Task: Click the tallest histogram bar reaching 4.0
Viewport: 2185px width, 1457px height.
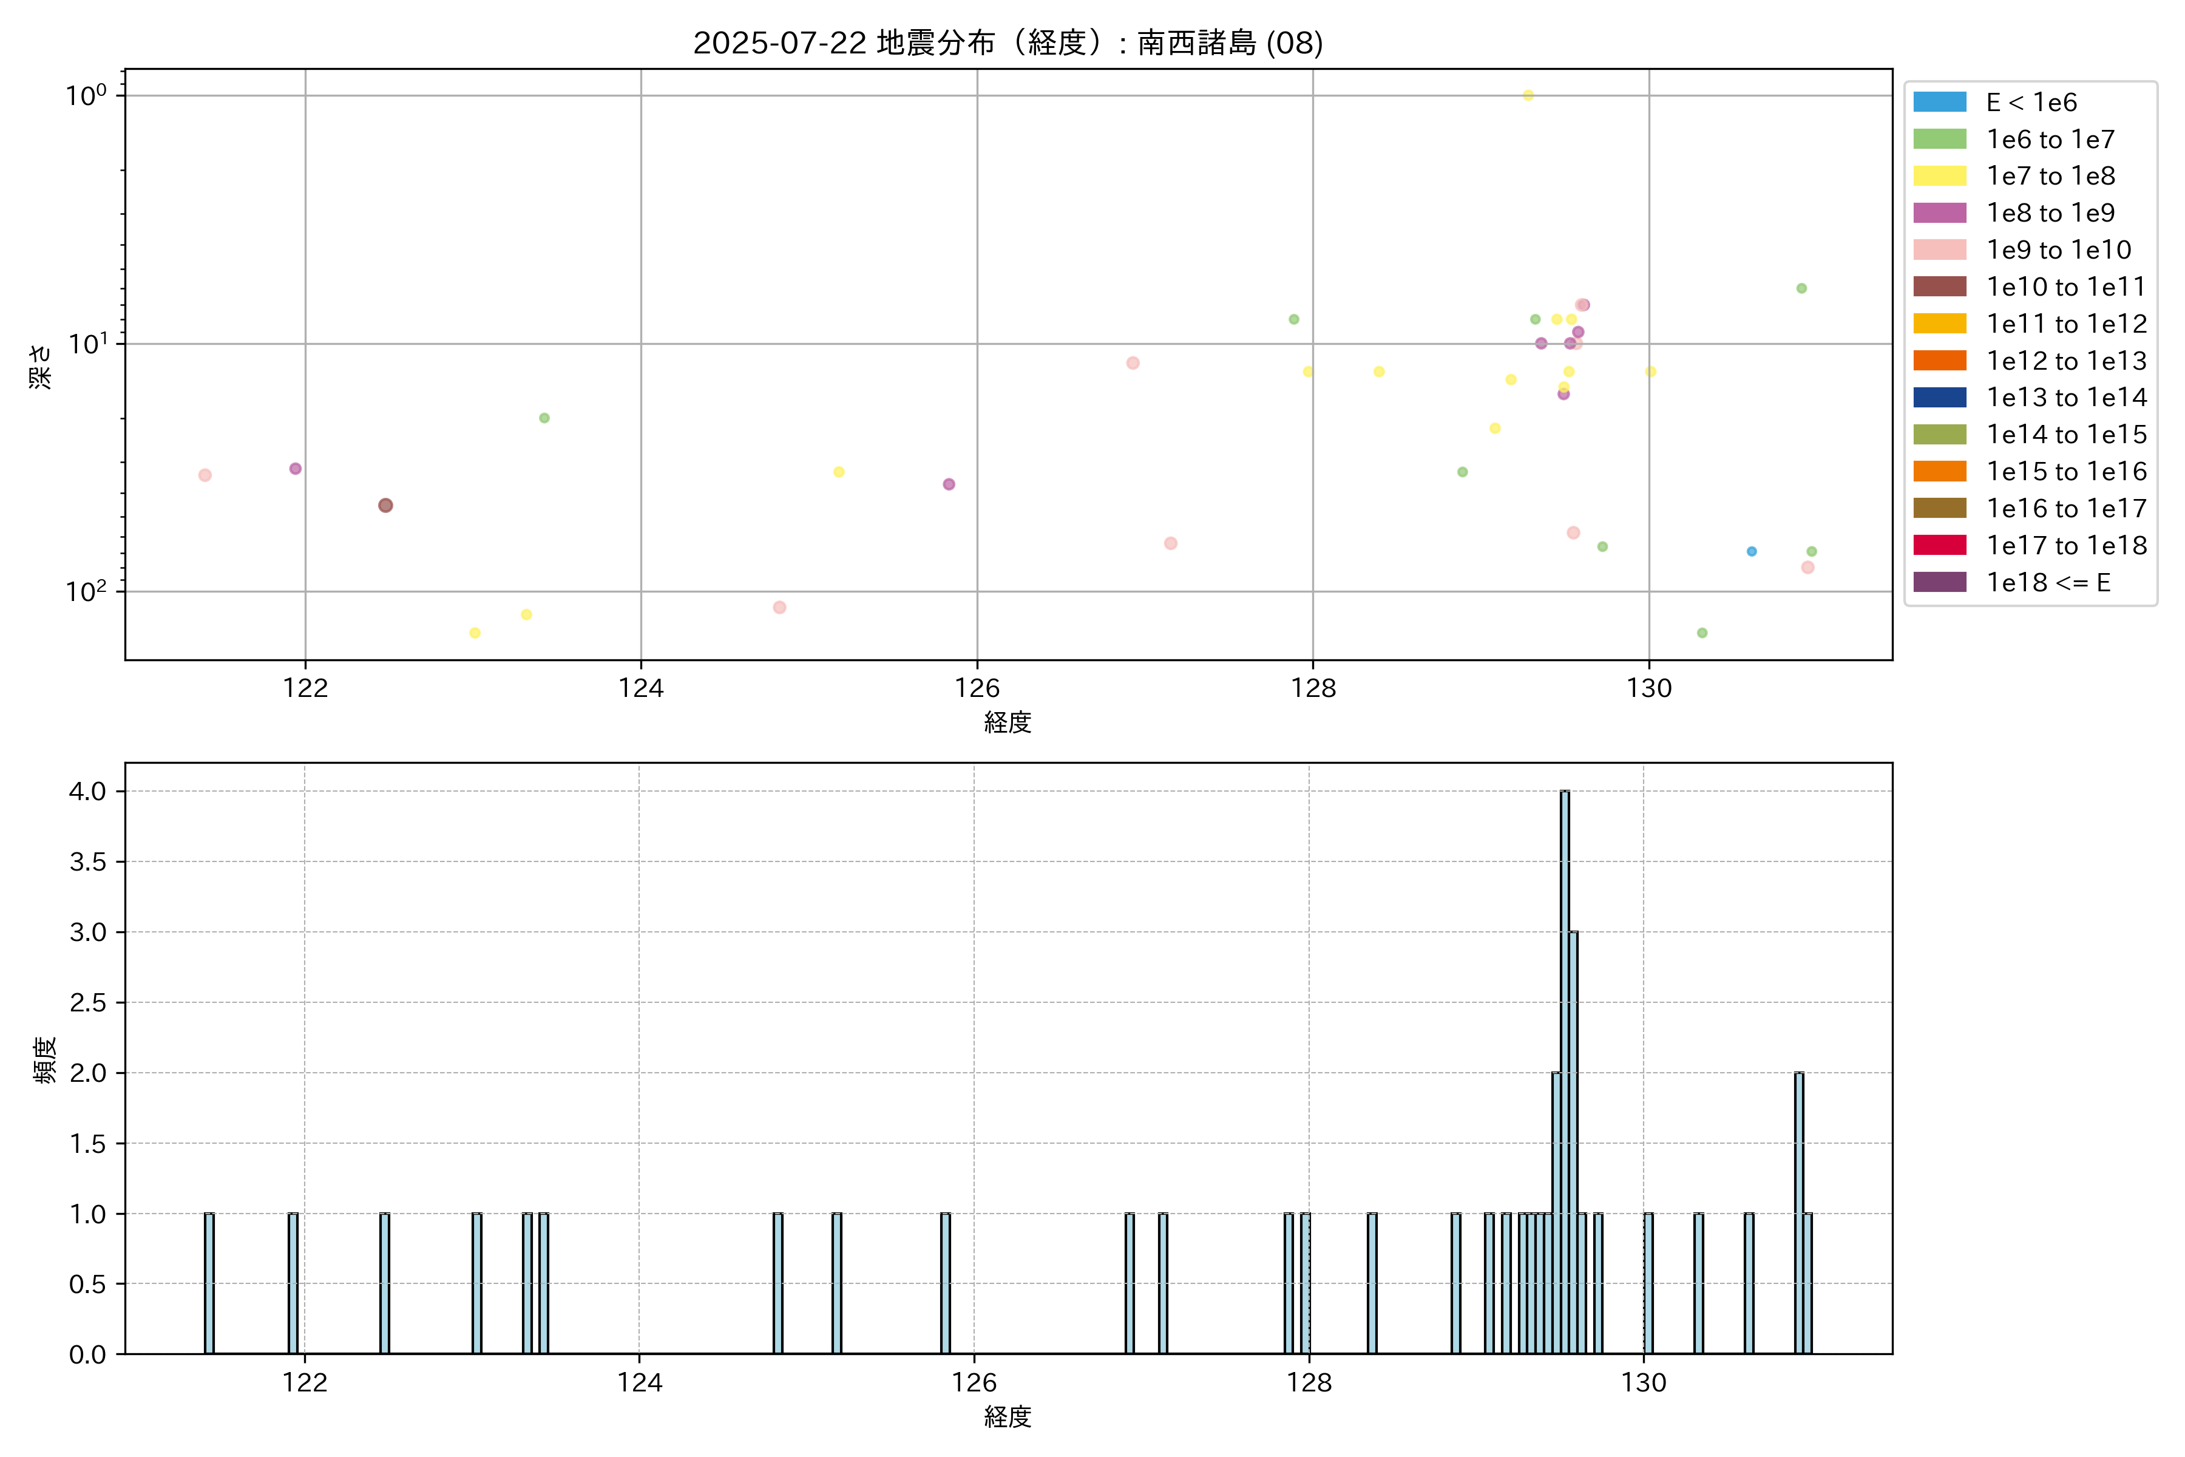Action: click(x=1565, y=1068)
